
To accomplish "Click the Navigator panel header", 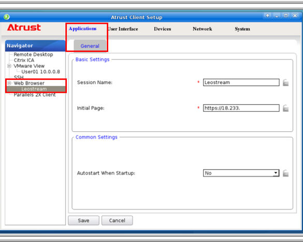I will (x=35, y=46).
